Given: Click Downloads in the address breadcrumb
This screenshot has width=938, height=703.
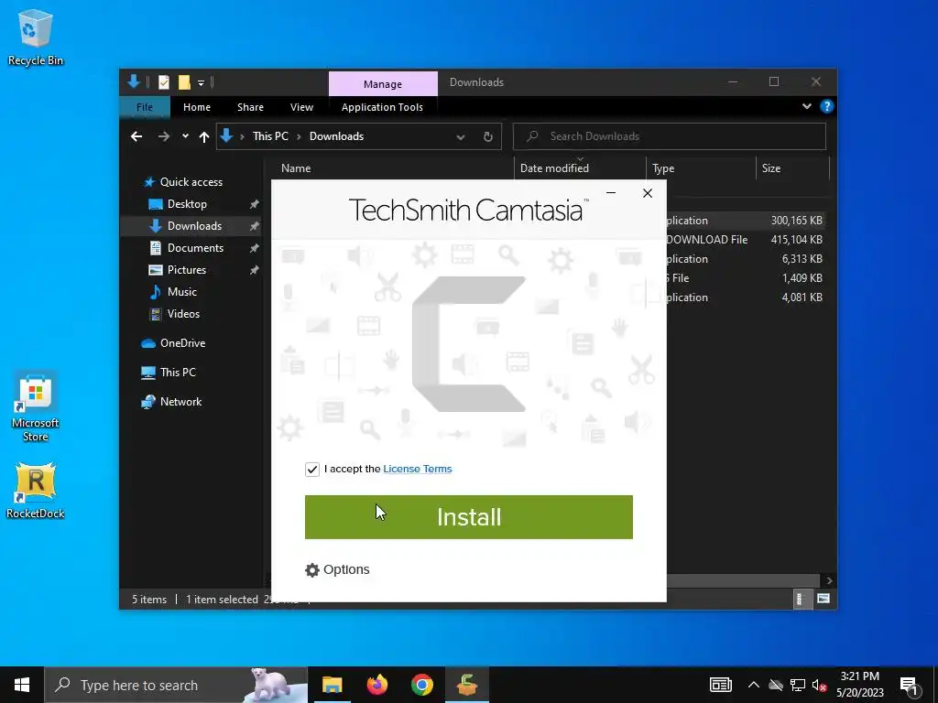Looking at the screenshot, I should click(336, 136).
